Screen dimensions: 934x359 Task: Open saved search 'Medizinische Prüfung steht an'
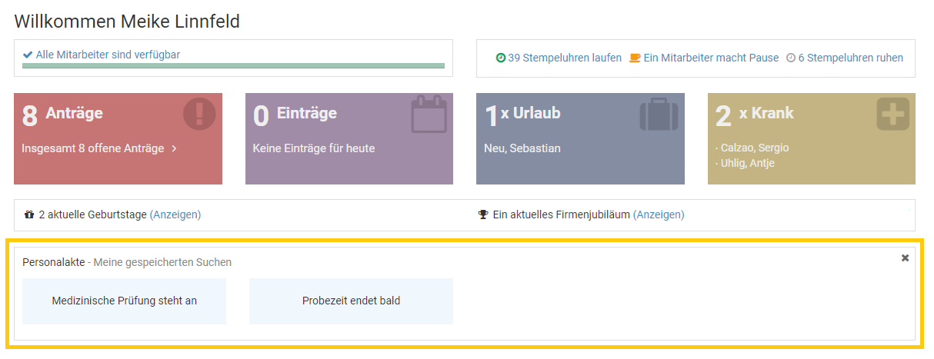pyautogui.click(x=124, y=301)
